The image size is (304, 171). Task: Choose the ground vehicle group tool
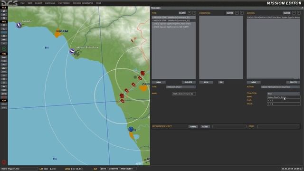[x=4, y=68]
